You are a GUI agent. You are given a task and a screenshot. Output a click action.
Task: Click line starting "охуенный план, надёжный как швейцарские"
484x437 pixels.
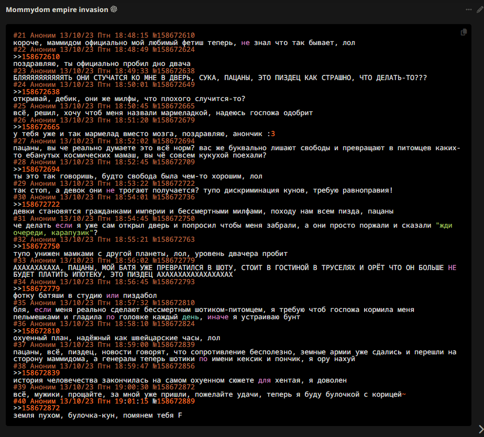[117, 338]
